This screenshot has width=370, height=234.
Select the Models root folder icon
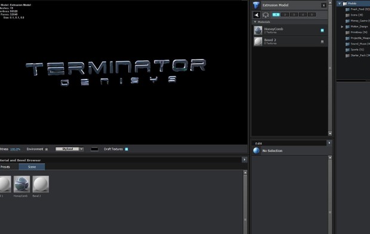tap(345, 4)
